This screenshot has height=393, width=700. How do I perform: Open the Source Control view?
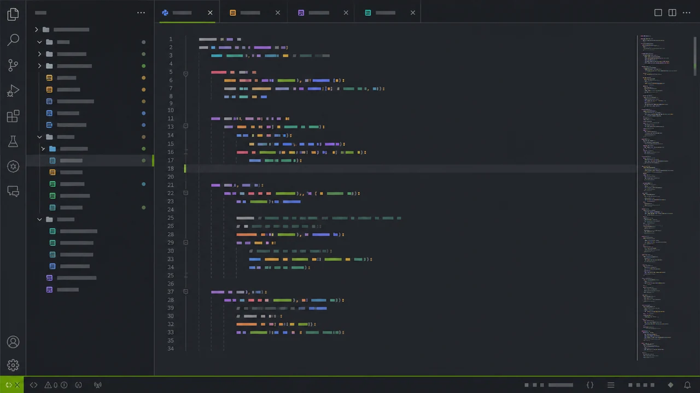pyautogui.click(x=13, y=65)
